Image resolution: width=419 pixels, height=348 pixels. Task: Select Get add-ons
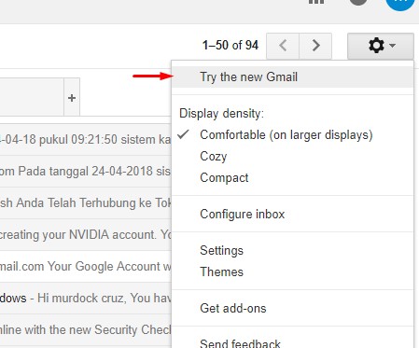[x=292, y=308]
